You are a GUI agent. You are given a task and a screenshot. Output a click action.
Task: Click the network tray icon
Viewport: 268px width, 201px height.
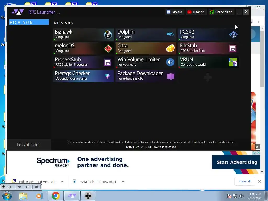[x=235, y=196]
